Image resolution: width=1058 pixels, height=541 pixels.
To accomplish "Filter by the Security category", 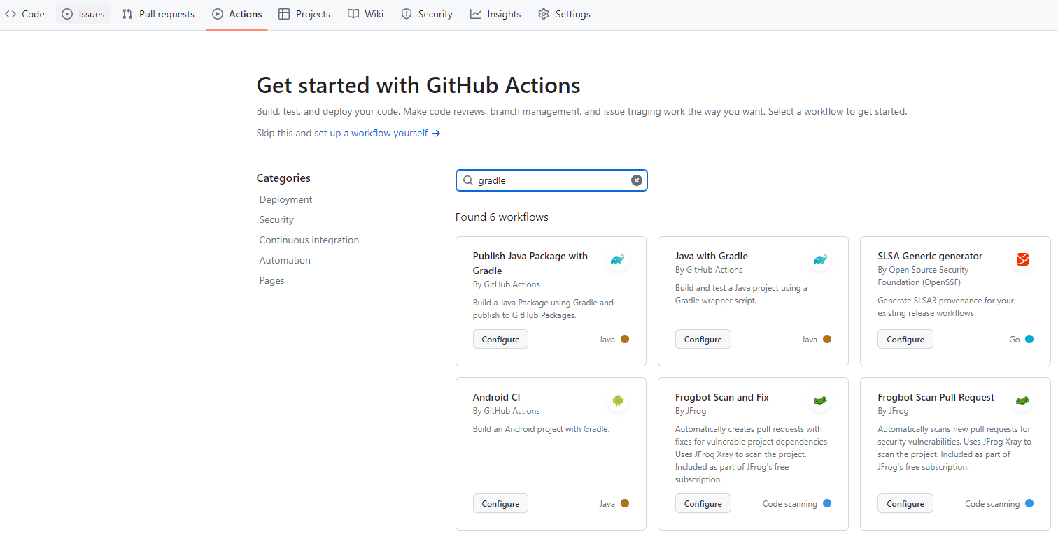I will (x=276, y=219).
